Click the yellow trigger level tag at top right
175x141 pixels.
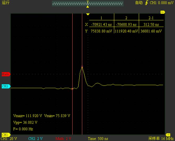[x=163, y=12]
